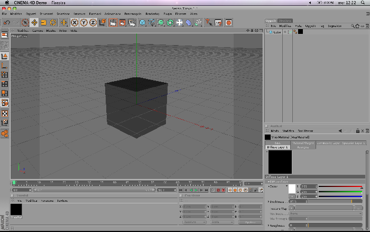Add a HyperNURBS object
The width and height of the screenshot is (370, 232).
161,23
